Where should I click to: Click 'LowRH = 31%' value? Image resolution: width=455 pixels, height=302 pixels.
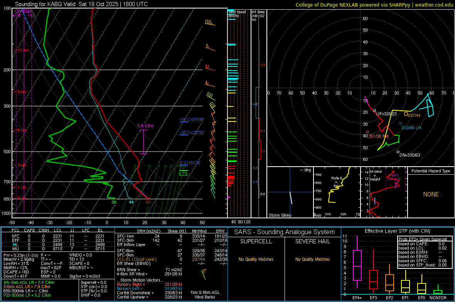[16, 264]
